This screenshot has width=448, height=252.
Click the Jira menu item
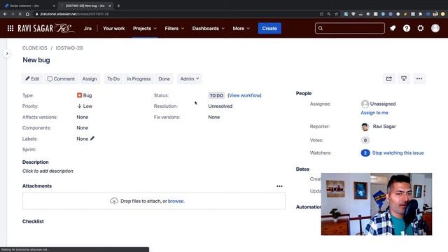(87, 28)
